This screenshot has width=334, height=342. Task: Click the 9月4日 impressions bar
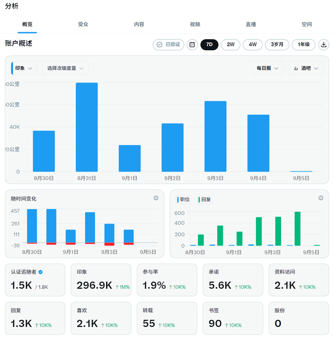click(x=259, y=143)
